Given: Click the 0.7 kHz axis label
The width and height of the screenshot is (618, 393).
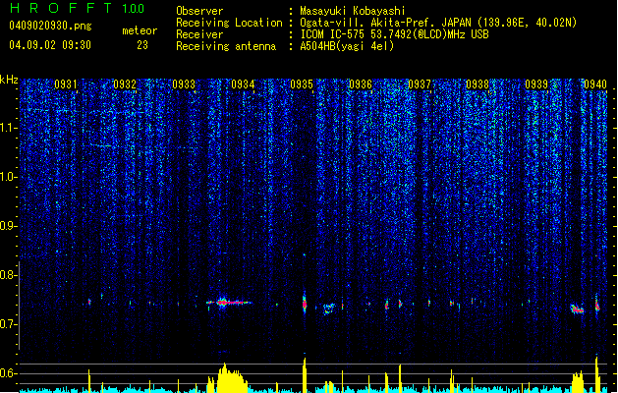Looking at the screenshot, I should 9,324.
